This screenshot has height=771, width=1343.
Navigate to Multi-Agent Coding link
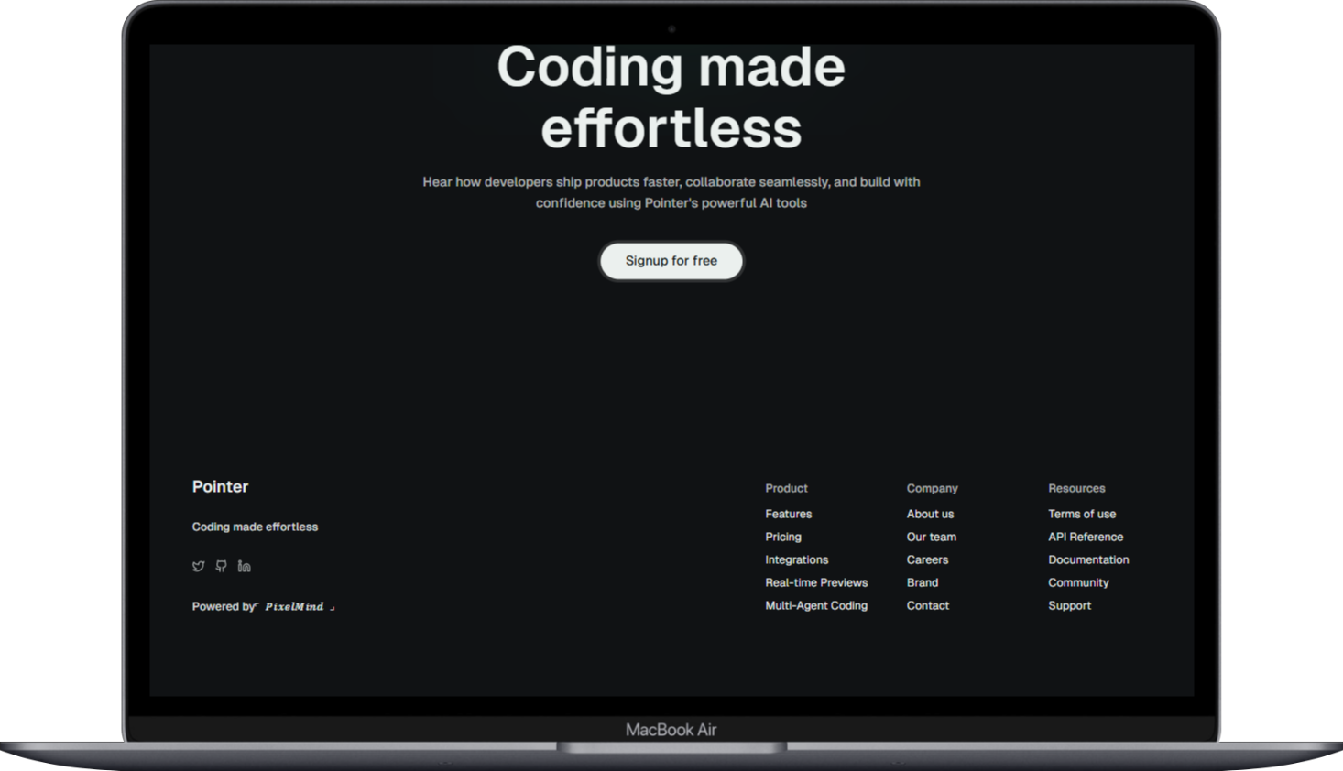(x=815, y=605)
